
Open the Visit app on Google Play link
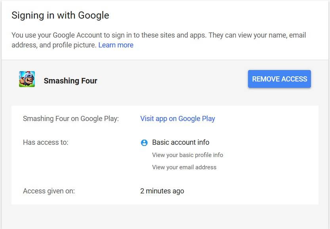pos(177,119)
